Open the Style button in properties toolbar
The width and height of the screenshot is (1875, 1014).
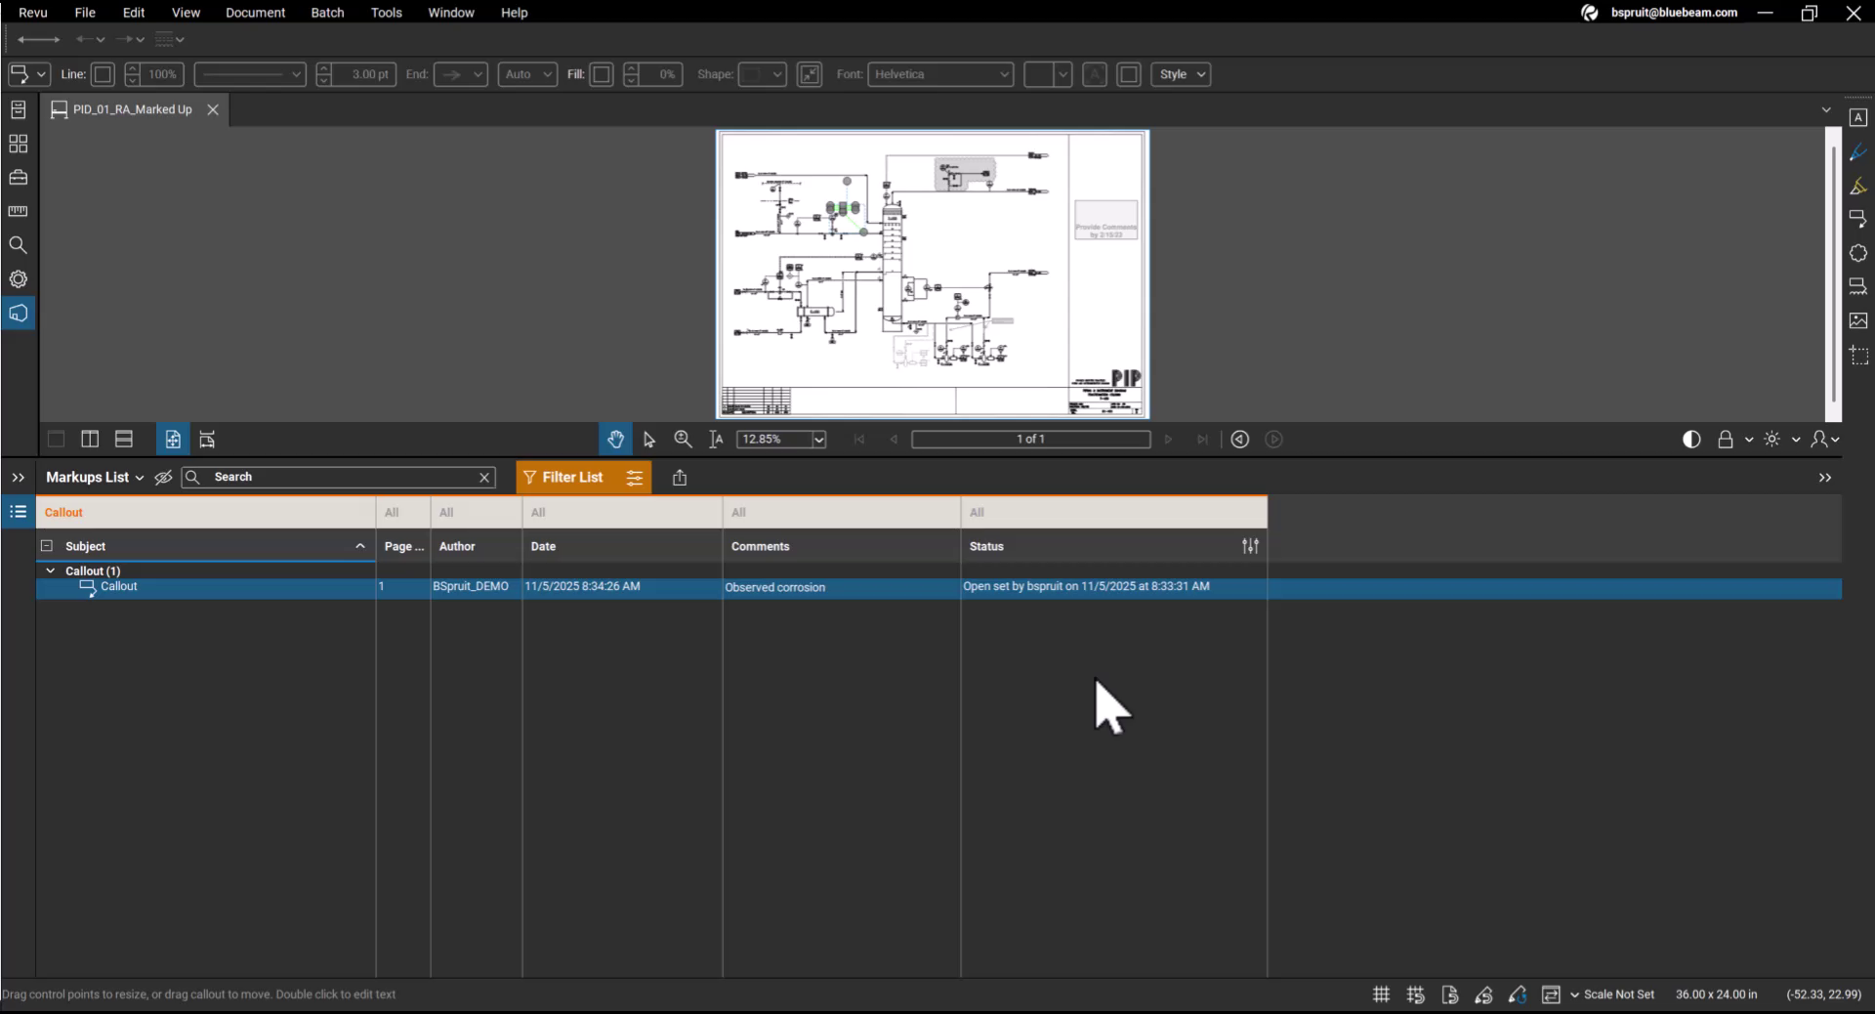tap(1181, 74)
